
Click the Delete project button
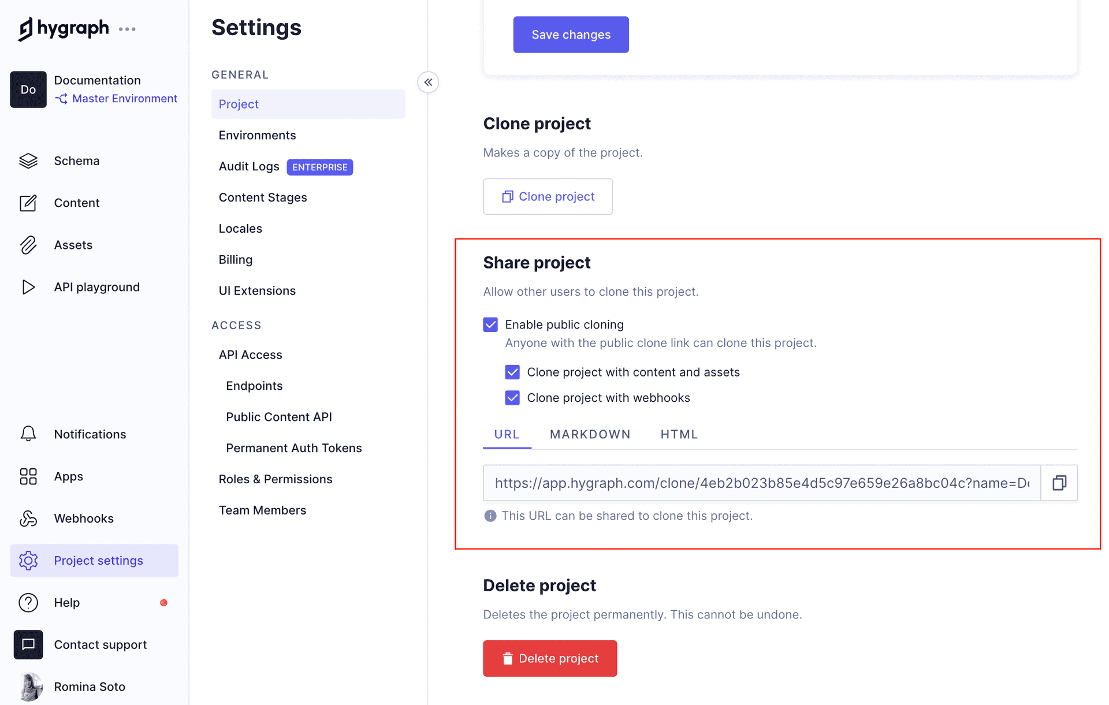point(550,658)
